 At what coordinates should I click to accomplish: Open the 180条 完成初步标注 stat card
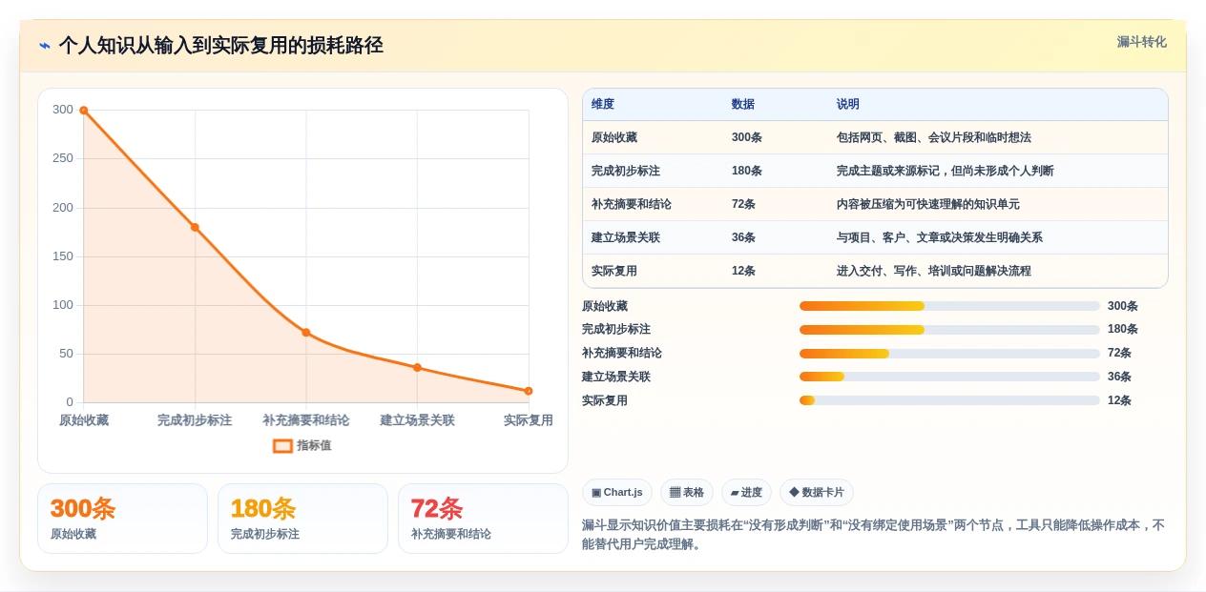[302, 519]
